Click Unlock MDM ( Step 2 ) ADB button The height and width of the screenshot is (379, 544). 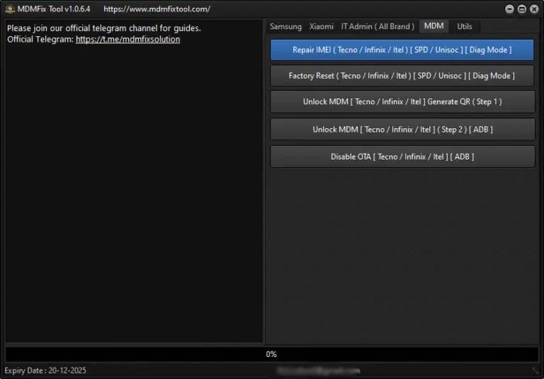pos(402,129)
